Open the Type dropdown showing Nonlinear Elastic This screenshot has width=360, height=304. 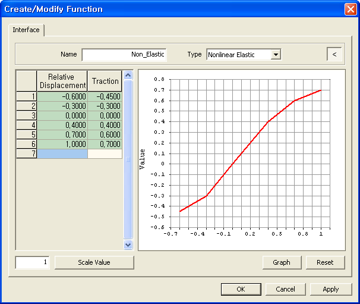(x=276, y=55)
